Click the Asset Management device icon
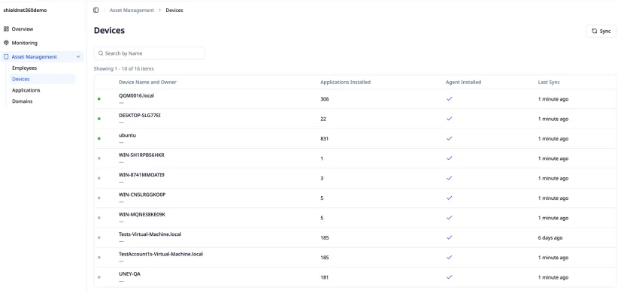This screenshot has width=618, height=293. coord(6,56)
